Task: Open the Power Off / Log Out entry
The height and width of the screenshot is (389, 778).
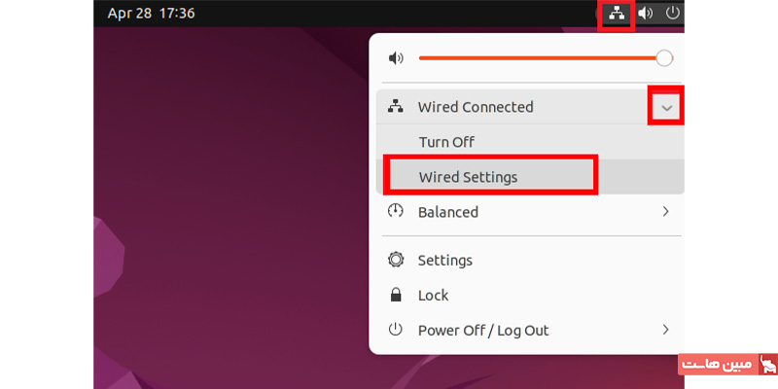Action: pyautogui.click(x=483, y=331)
